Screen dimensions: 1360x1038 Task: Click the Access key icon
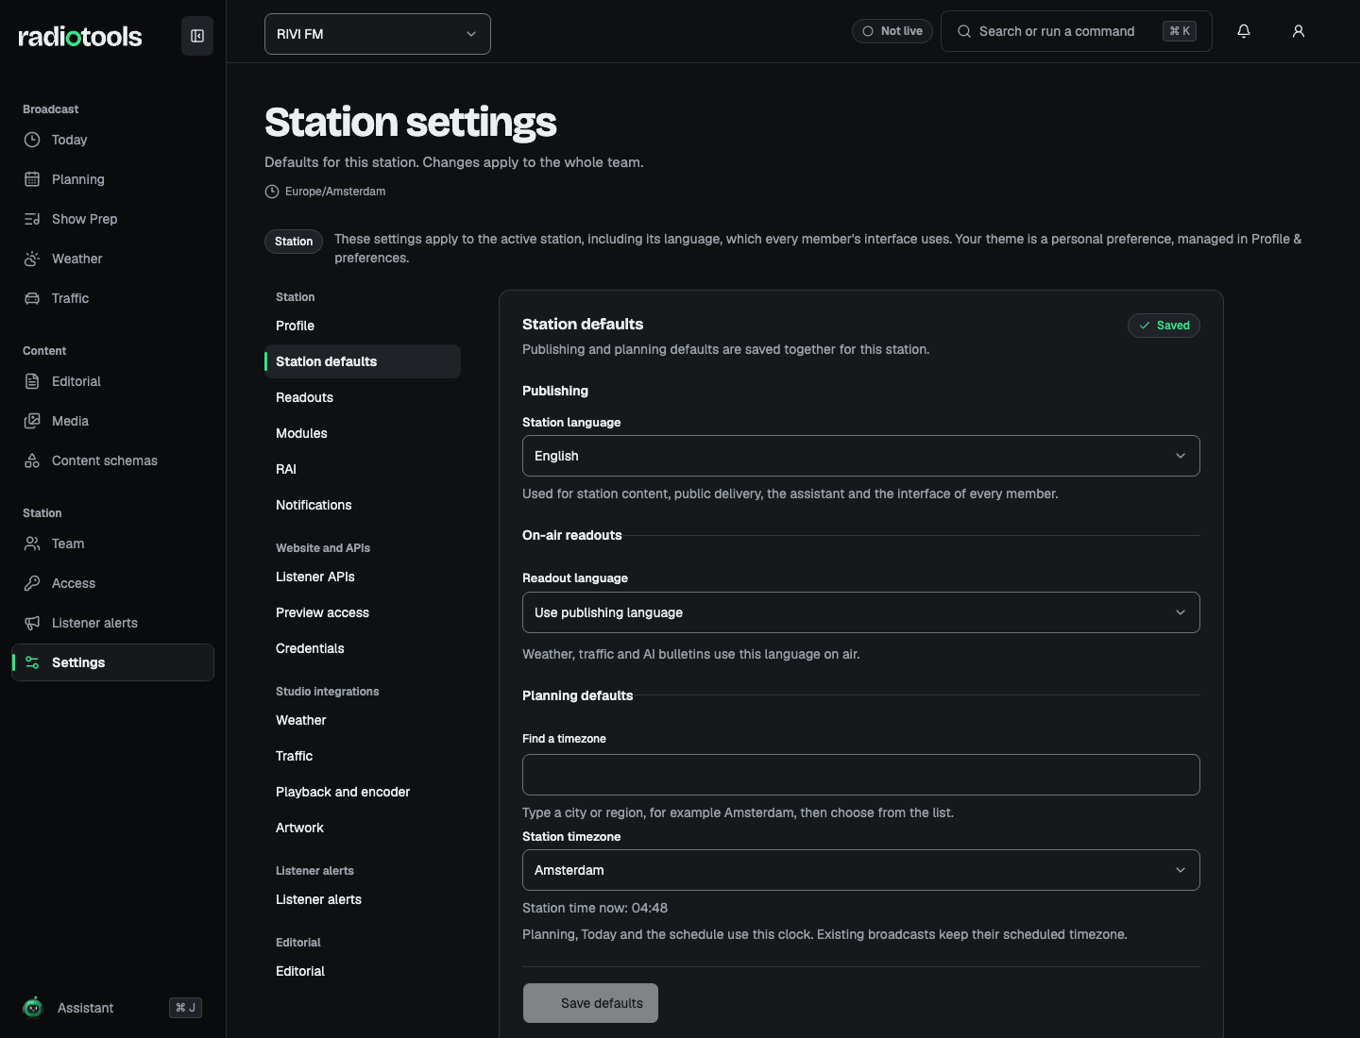[32, 583]
